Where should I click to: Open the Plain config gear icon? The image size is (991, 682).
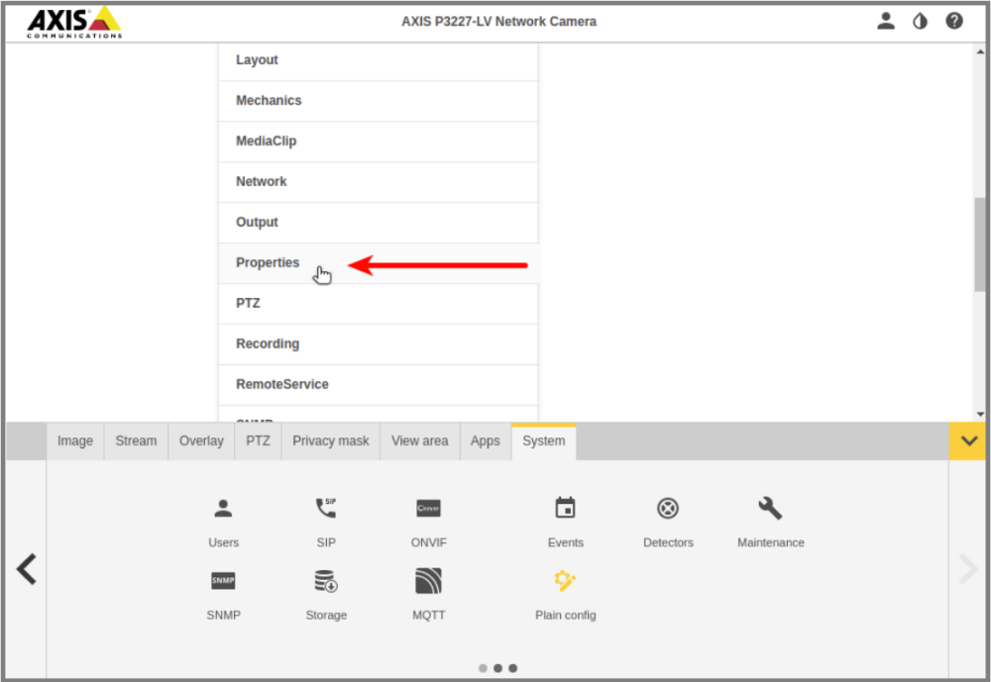(x=565, y=581)
